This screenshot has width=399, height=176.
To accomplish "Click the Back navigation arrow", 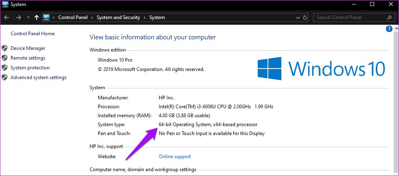I will pos(7,17).
